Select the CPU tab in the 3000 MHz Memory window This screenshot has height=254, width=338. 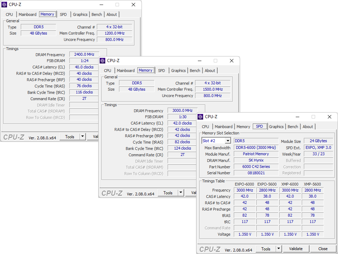pyautogui.click(x=108, y=71)
